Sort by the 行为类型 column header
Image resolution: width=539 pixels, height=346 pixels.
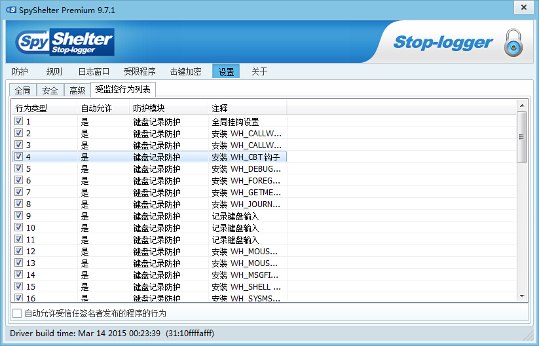[45, 108]
